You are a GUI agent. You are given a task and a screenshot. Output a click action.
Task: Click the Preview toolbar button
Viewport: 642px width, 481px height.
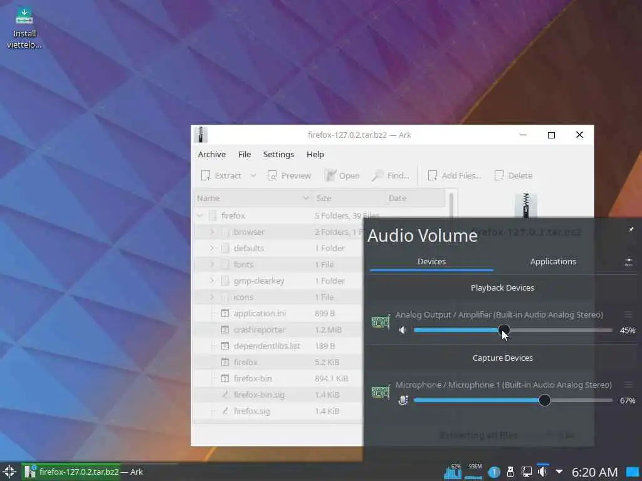[289, 175]
